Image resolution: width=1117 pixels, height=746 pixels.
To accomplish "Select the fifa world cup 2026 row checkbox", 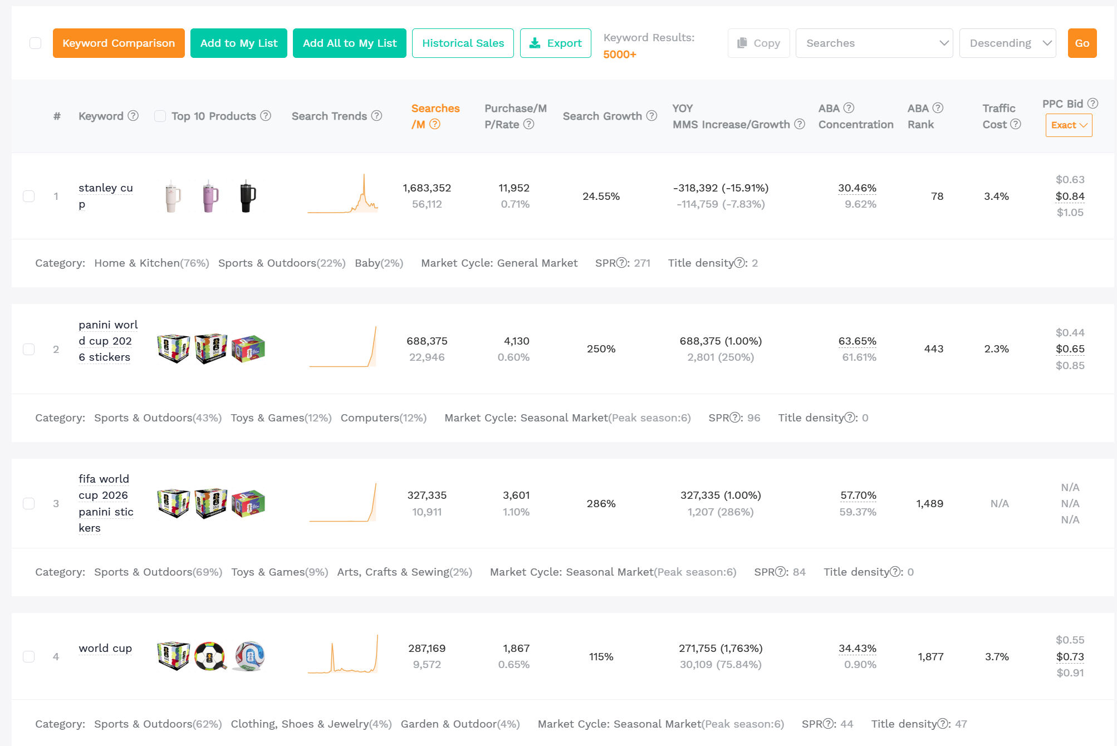I will point(28,503).
